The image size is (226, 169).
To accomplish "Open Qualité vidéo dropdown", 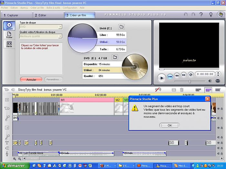I will [x=60, y=36].
